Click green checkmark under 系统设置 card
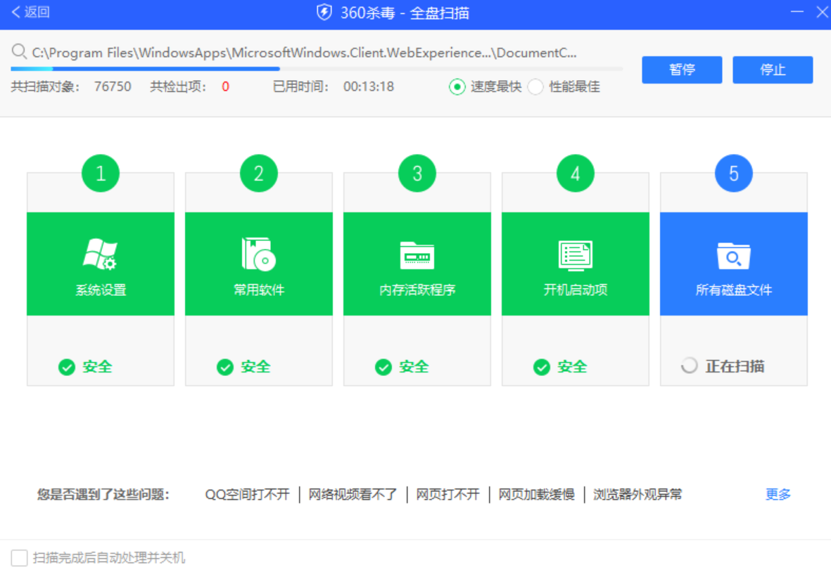This screenshot has height=570, width=831. [67, 367]
